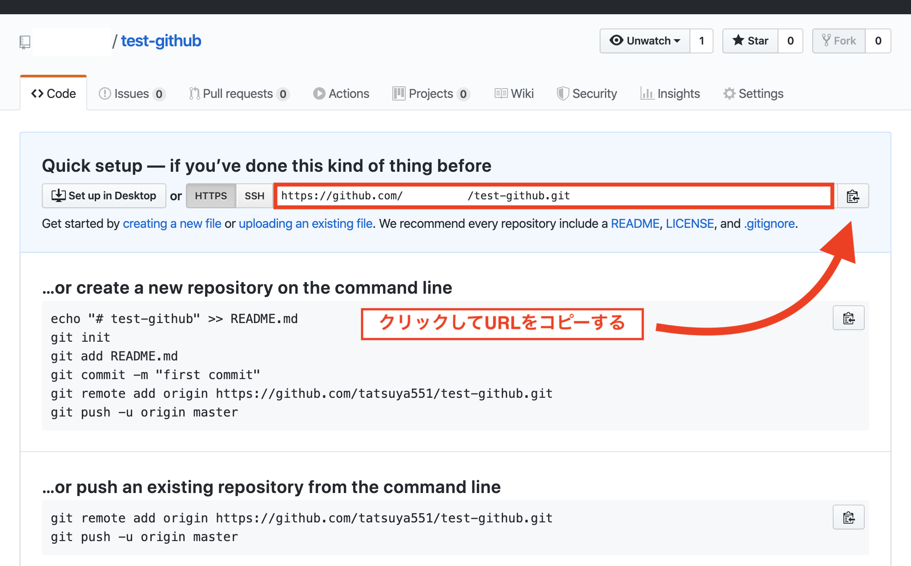The height and width of the screenshot is (566, 911).
Task: Open the Settings tab
Action: click(x=753, y=93)
